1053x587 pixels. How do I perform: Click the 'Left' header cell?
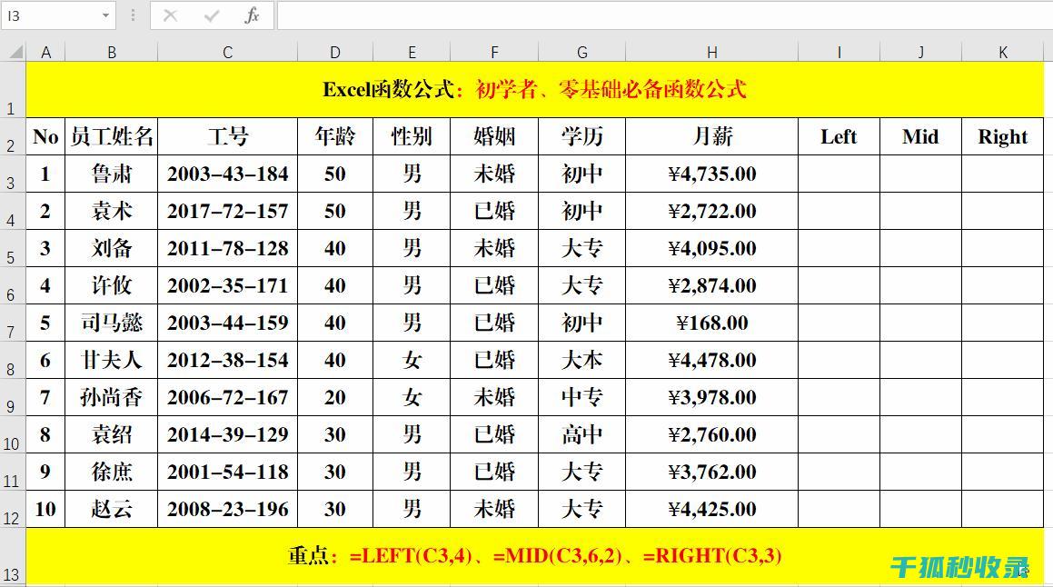click(839, 137)
